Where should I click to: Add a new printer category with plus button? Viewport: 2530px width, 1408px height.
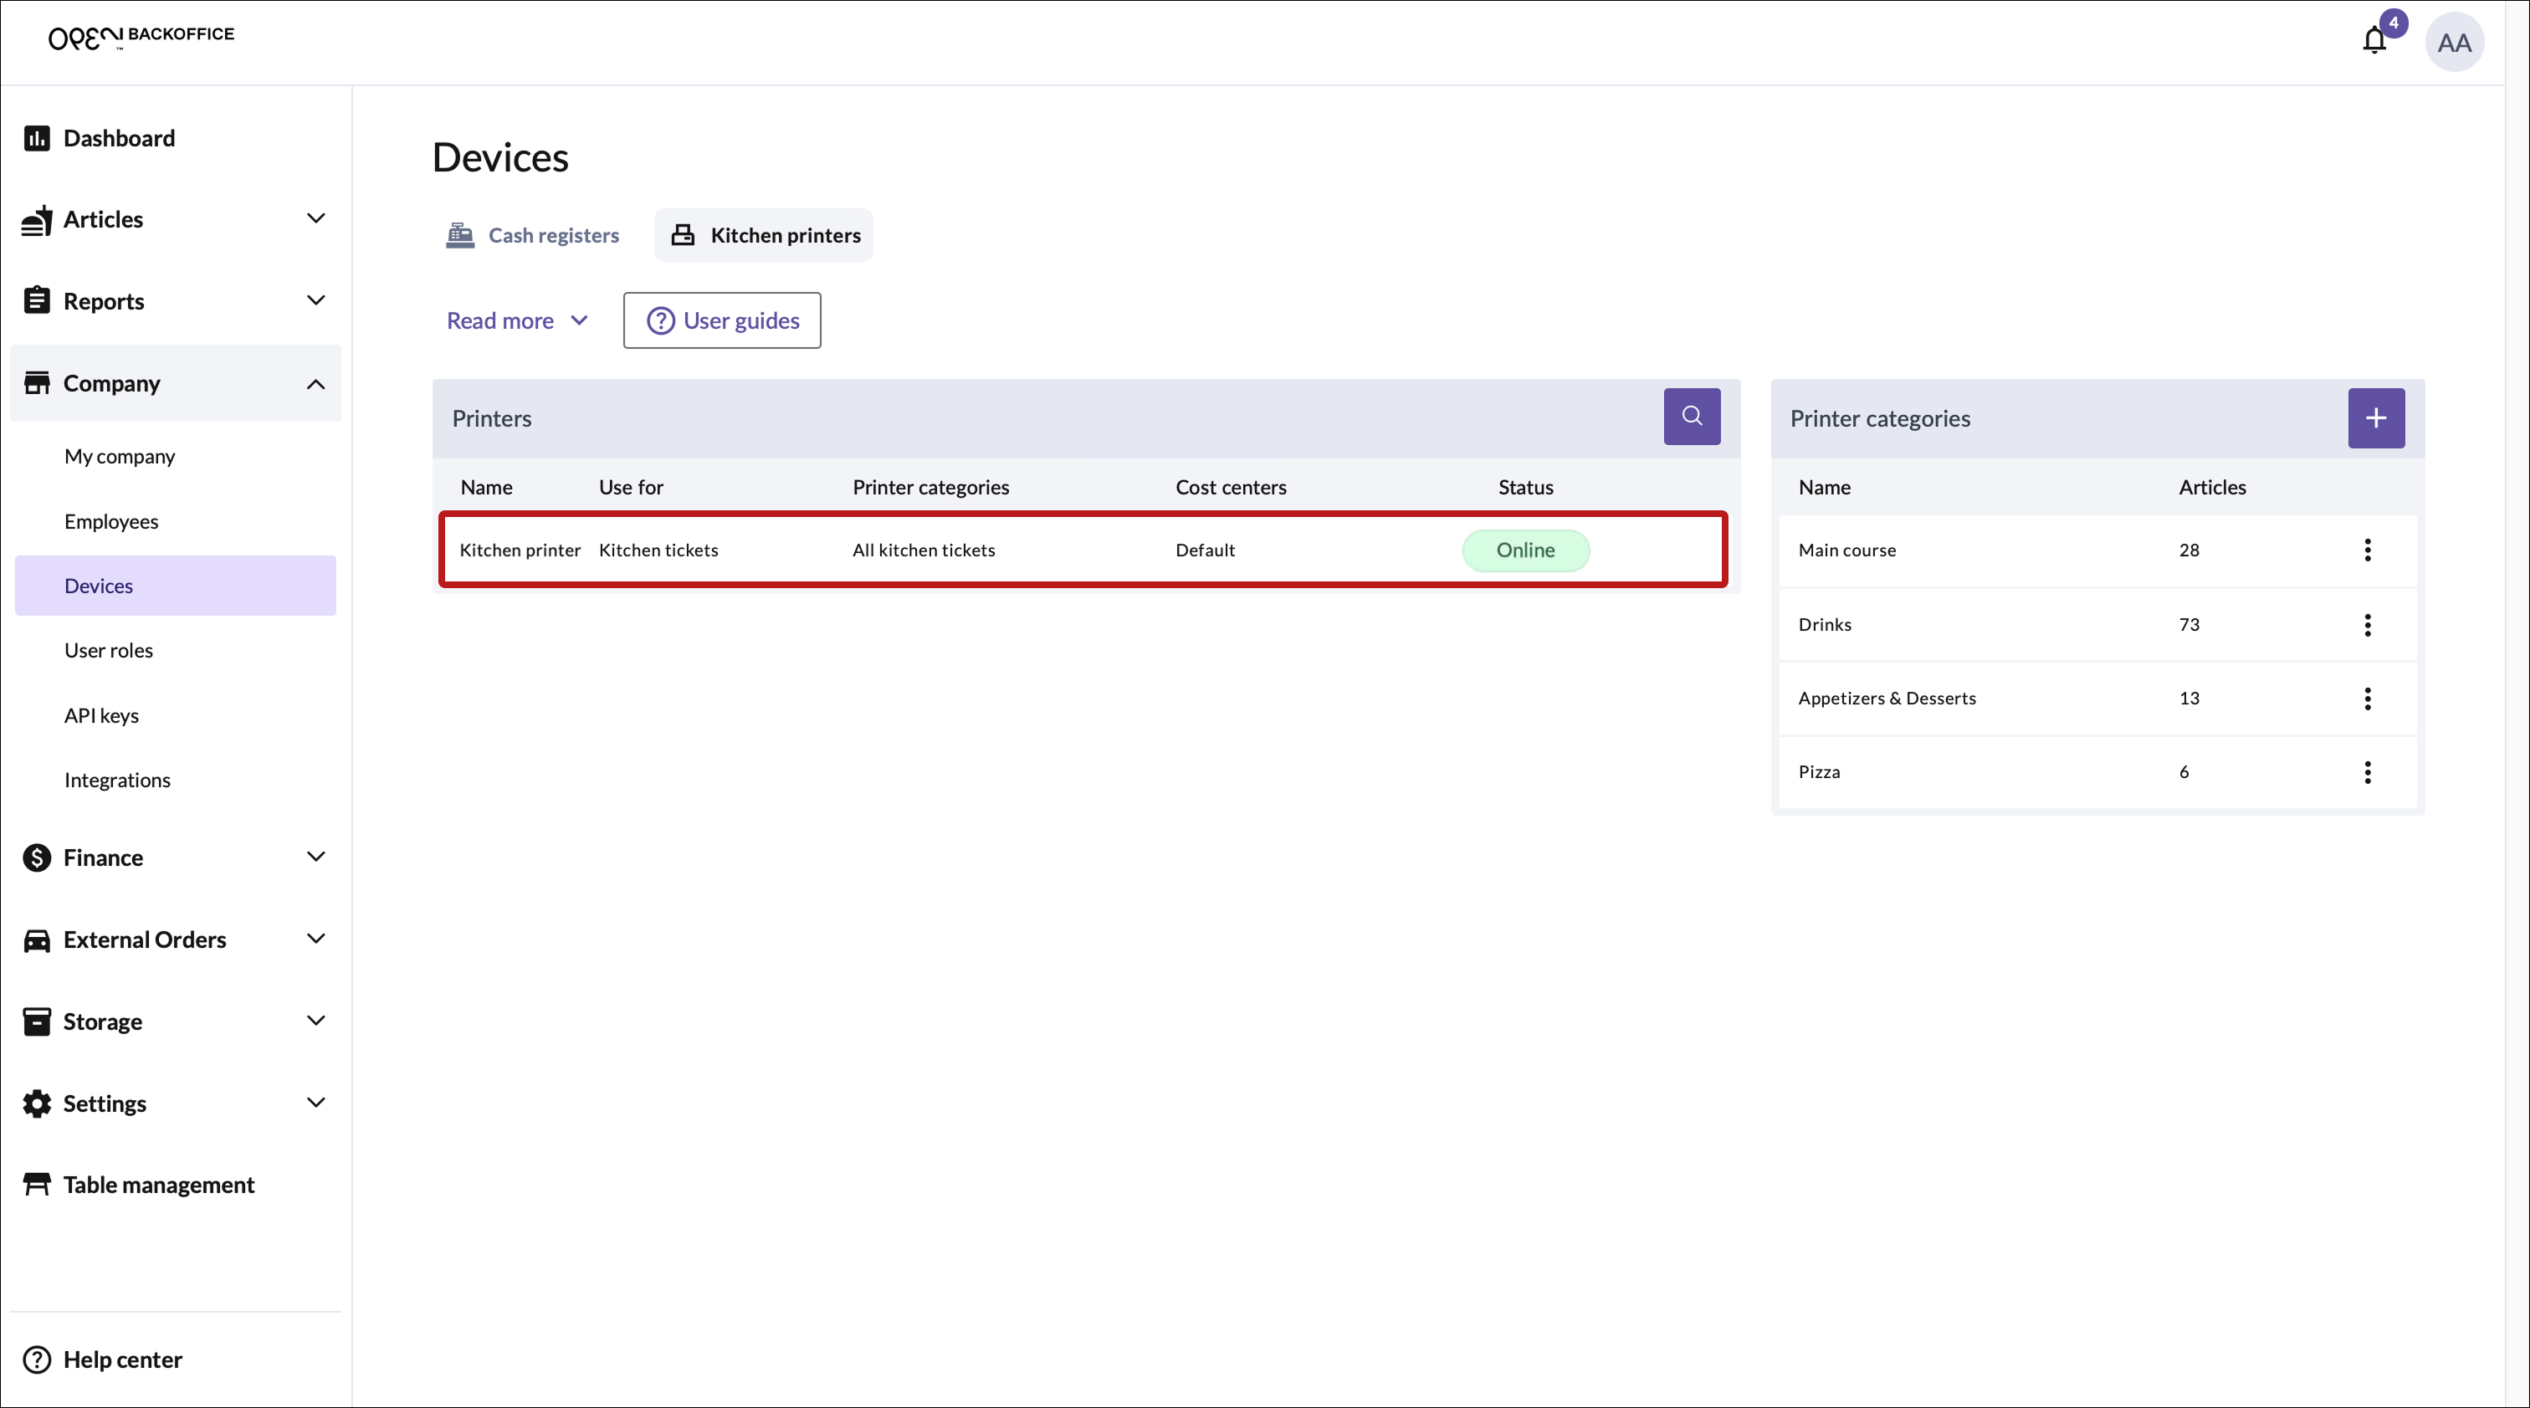coord(2375,418)
